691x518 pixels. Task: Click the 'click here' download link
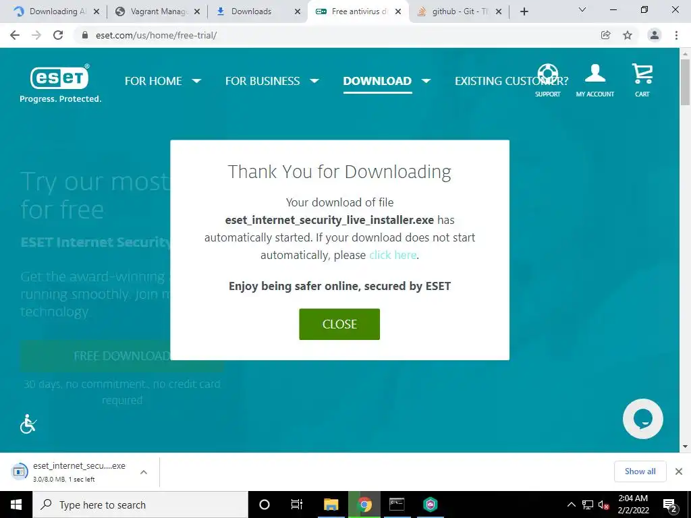coord(393,255)
